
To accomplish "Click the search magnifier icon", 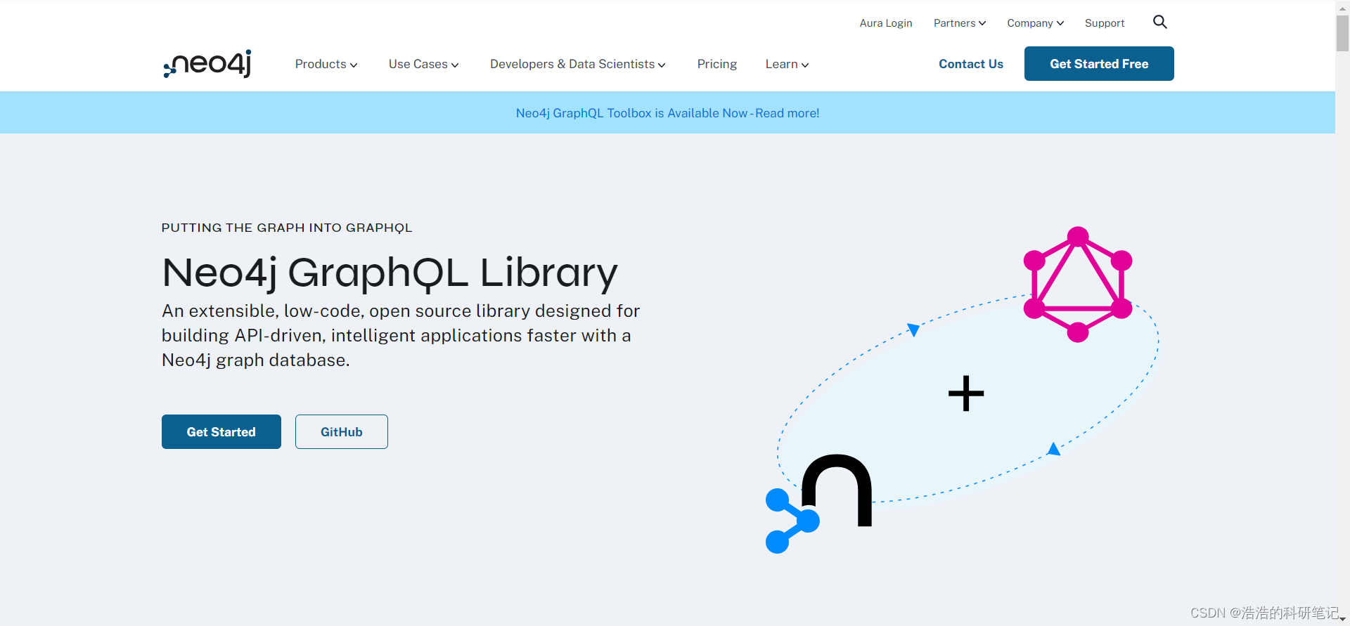I will point(1160,22).
